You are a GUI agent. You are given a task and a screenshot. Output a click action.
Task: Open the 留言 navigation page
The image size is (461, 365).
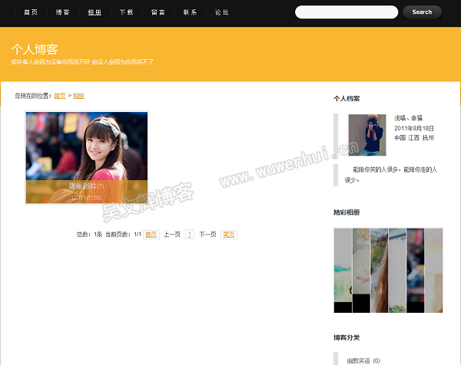click(x=158, y=12)
